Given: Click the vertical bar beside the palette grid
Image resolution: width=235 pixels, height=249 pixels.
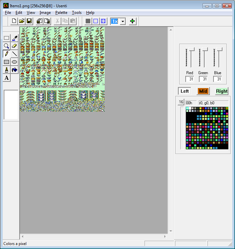Looking at the screenshot, I should click(x=182, y=128).
